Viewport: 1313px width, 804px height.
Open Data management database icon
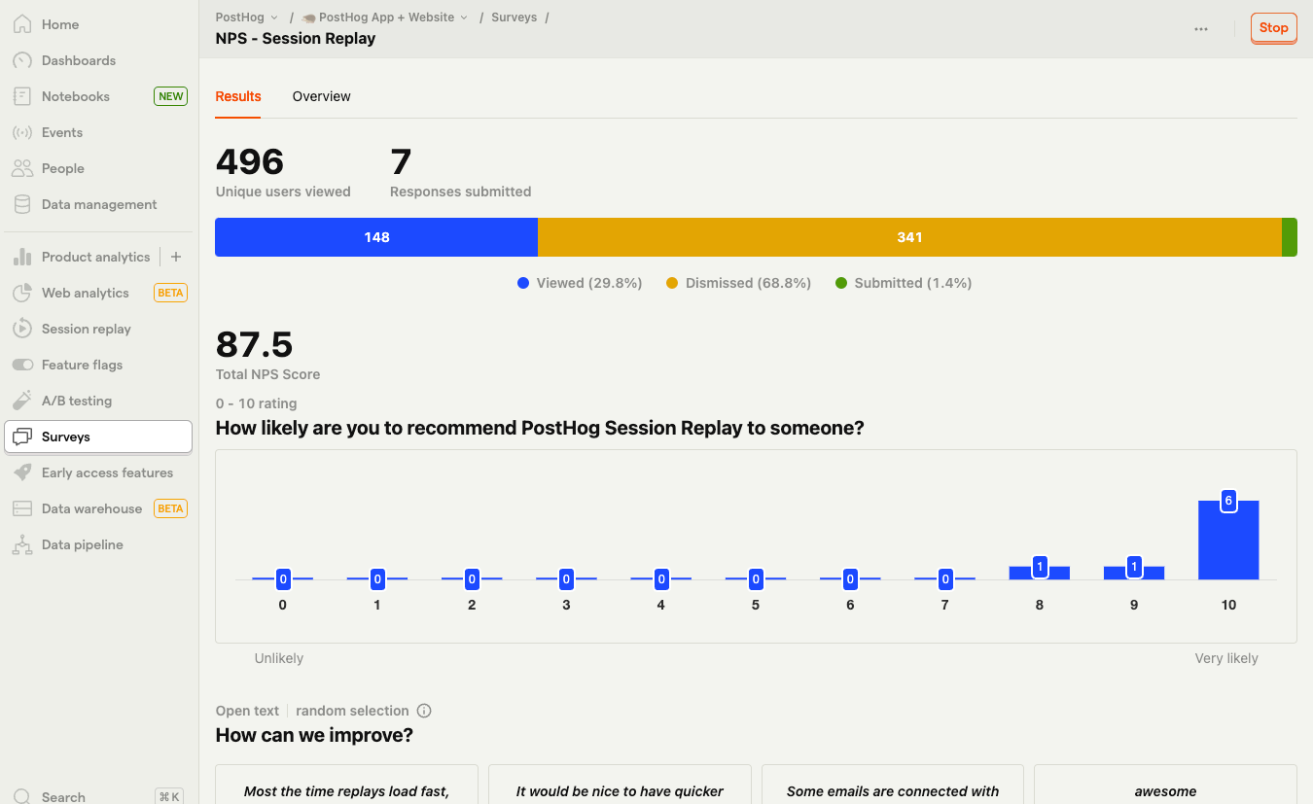click(x=22, y=204)
